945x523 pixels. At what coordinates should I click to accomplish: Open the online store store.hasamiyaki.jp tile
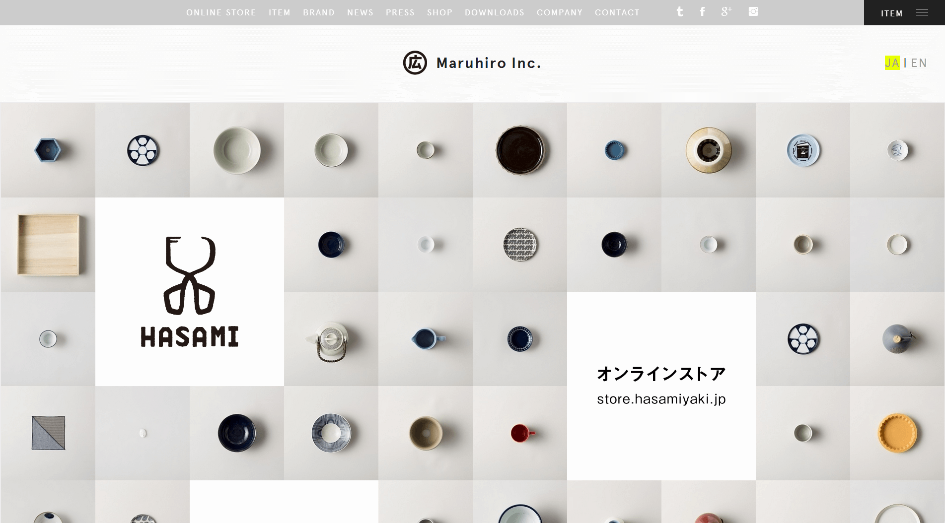[661, 386]
